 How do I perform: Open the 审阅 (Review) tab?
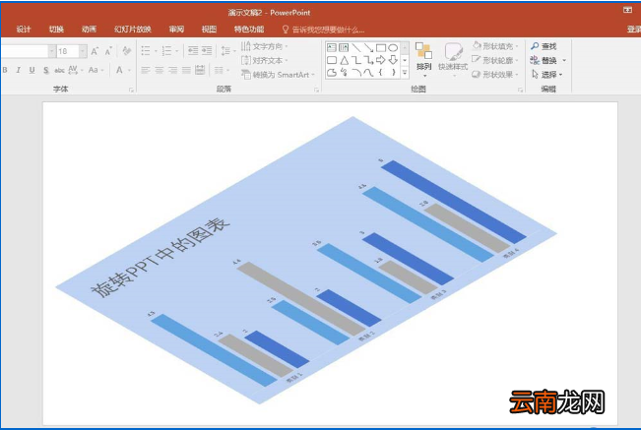tap(176, 29)
